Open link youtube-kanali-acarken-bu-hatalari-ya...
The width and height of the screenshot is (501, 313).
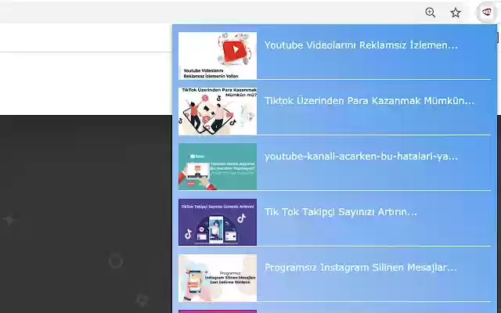(361, 156)
